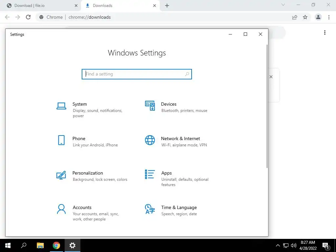Switch to the Downloads Chrome tab
Image resolution: width=336 pixels, height=252 pixels.
coord(120,6)
